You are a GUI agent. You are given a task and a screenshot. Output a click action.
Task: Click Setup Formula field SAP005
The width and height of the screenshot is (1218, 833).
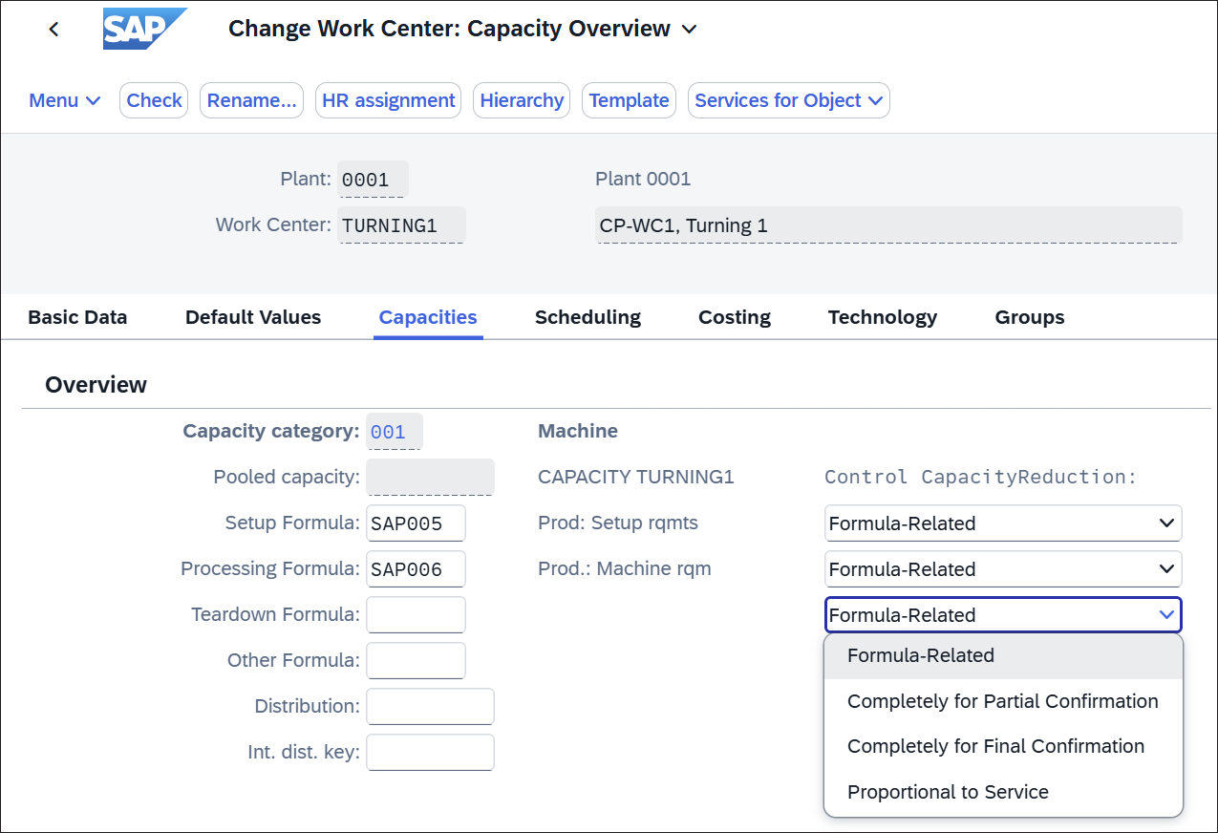417,523
